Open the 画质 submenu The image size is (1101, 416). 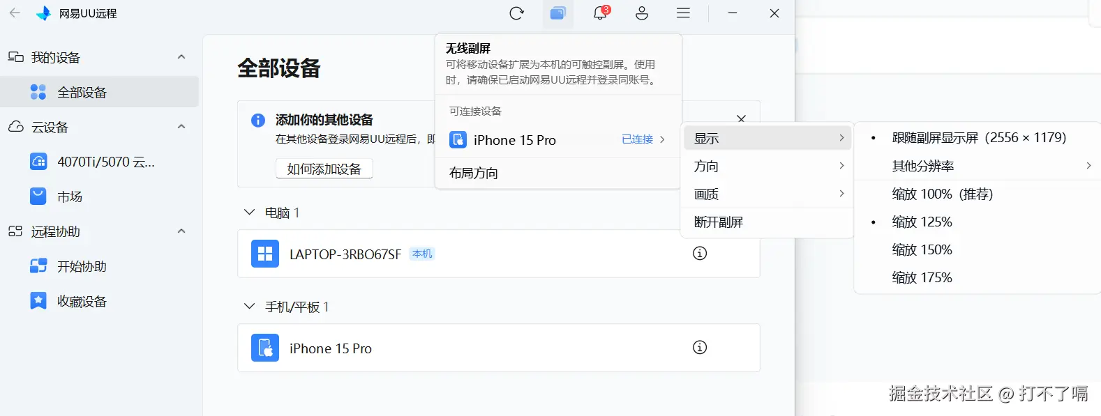point(767,194)
